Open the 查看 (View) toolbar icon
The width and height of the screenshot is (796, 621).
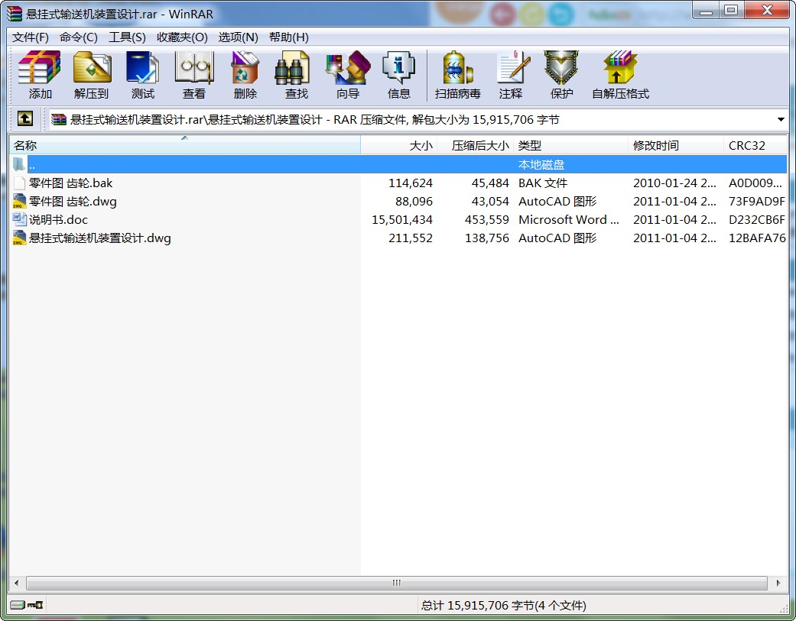tap(194, 67)
